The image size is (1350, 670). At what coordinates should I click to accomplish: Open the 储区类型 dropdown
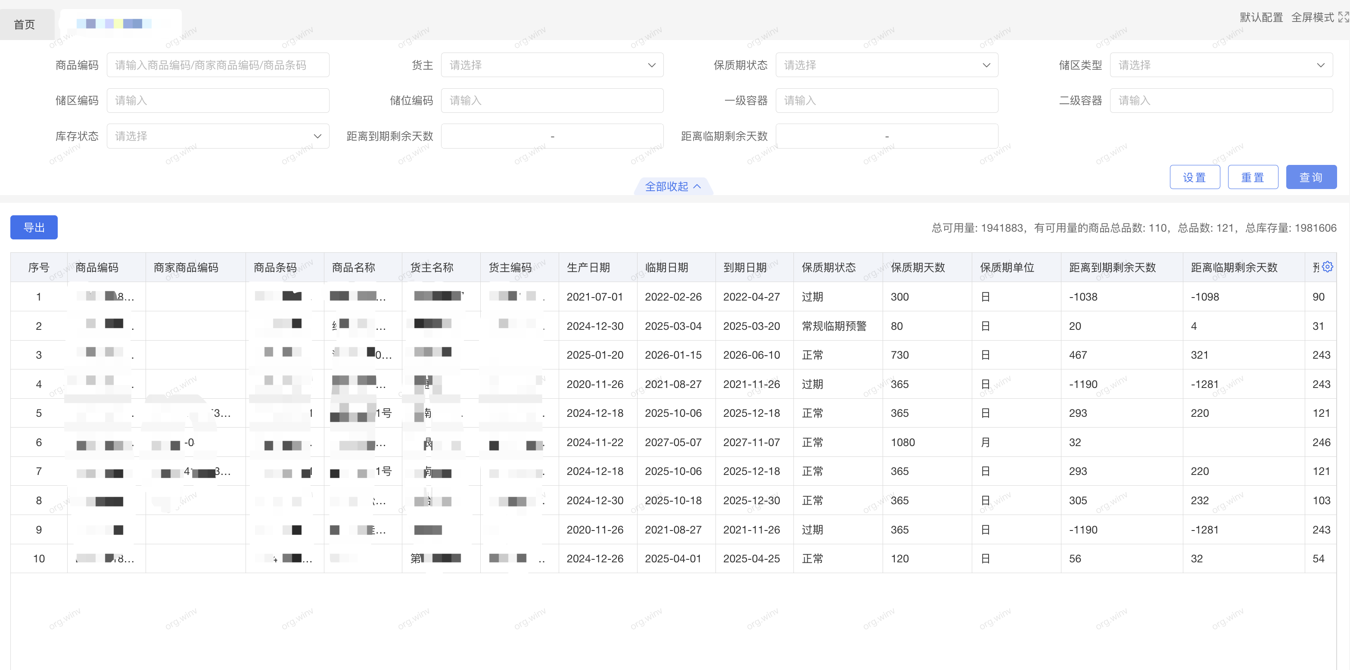[x=1221, y=65]
